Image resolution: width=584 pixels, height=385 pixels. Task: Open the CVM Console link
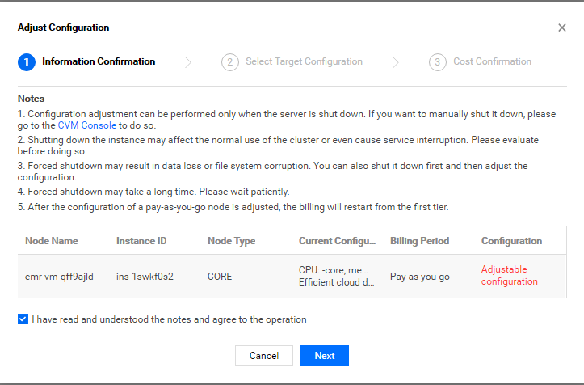coord(87,125)
